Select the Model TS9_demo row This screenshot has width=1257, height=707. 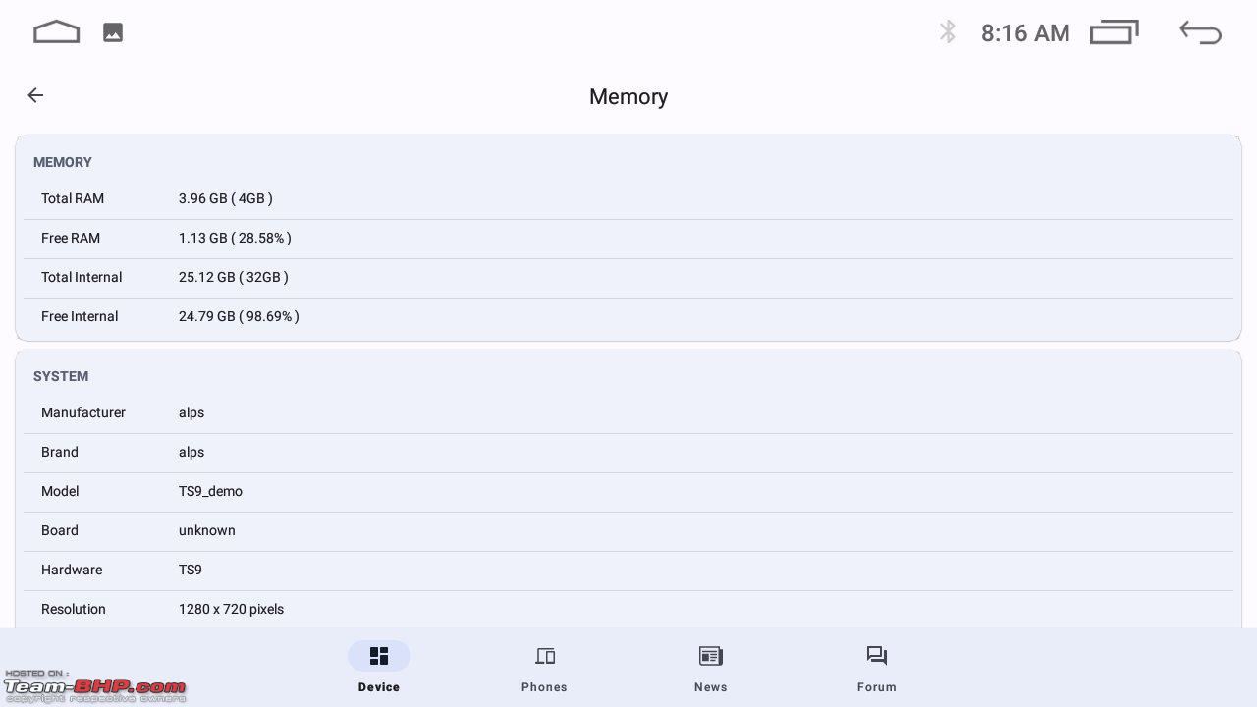[628, 492]
